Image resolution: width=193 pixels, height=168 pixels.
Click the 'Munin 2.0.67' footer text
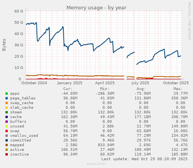pyautogui.click(x=96, y=164)
